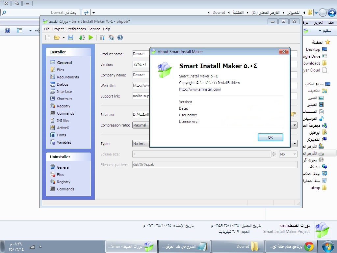Click OK in the About dialog
Image resolution: width=337 pixels, height=253 pixels.
271,137
